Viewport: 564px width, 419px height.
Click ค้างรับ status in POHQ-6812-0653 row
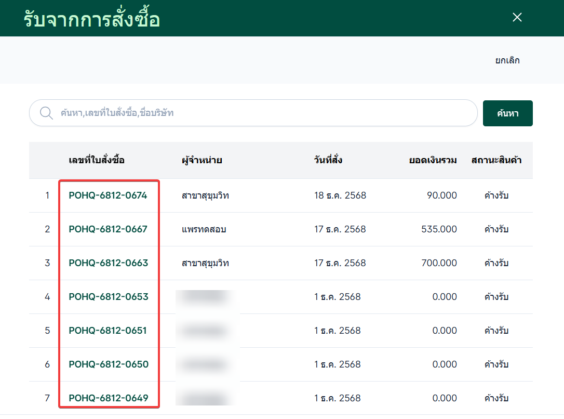[x=496, y=297]
